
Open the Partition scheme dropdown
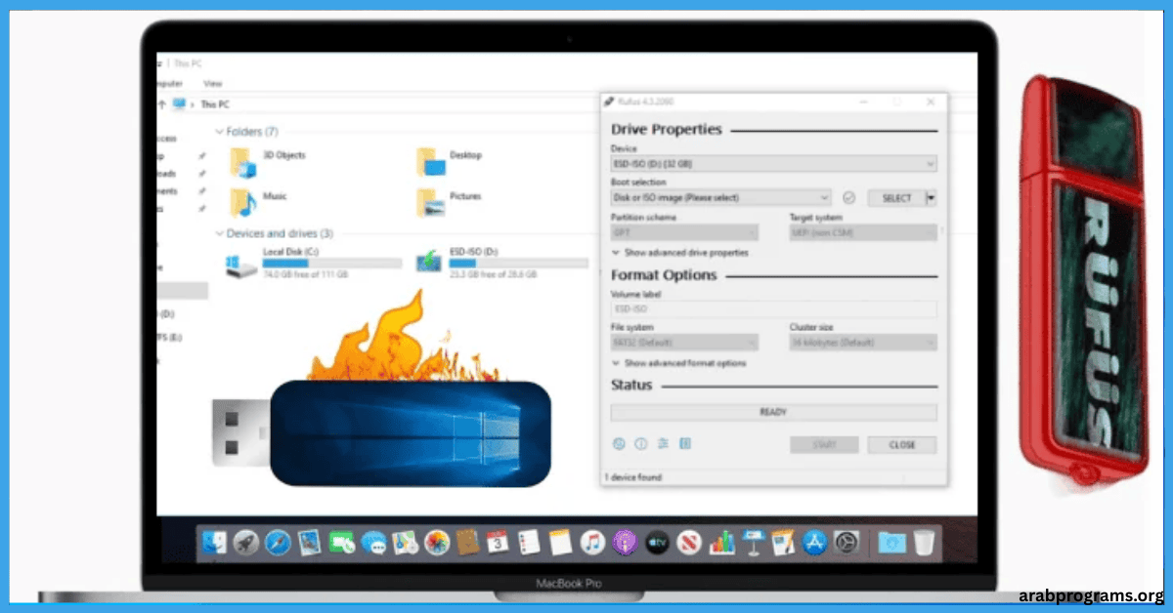coord(684,232)
